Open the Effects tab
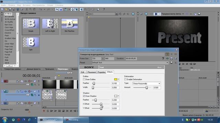Screen dimensions: 220x123 110,72
